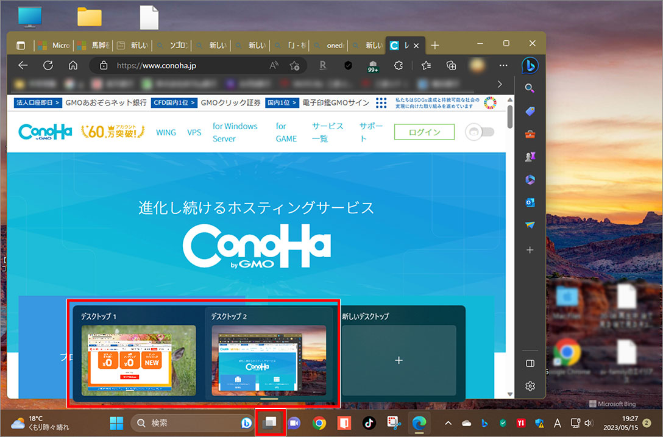Screen dimensions: 663x437
Task: Click the shield extension icon
Action: 348,66
